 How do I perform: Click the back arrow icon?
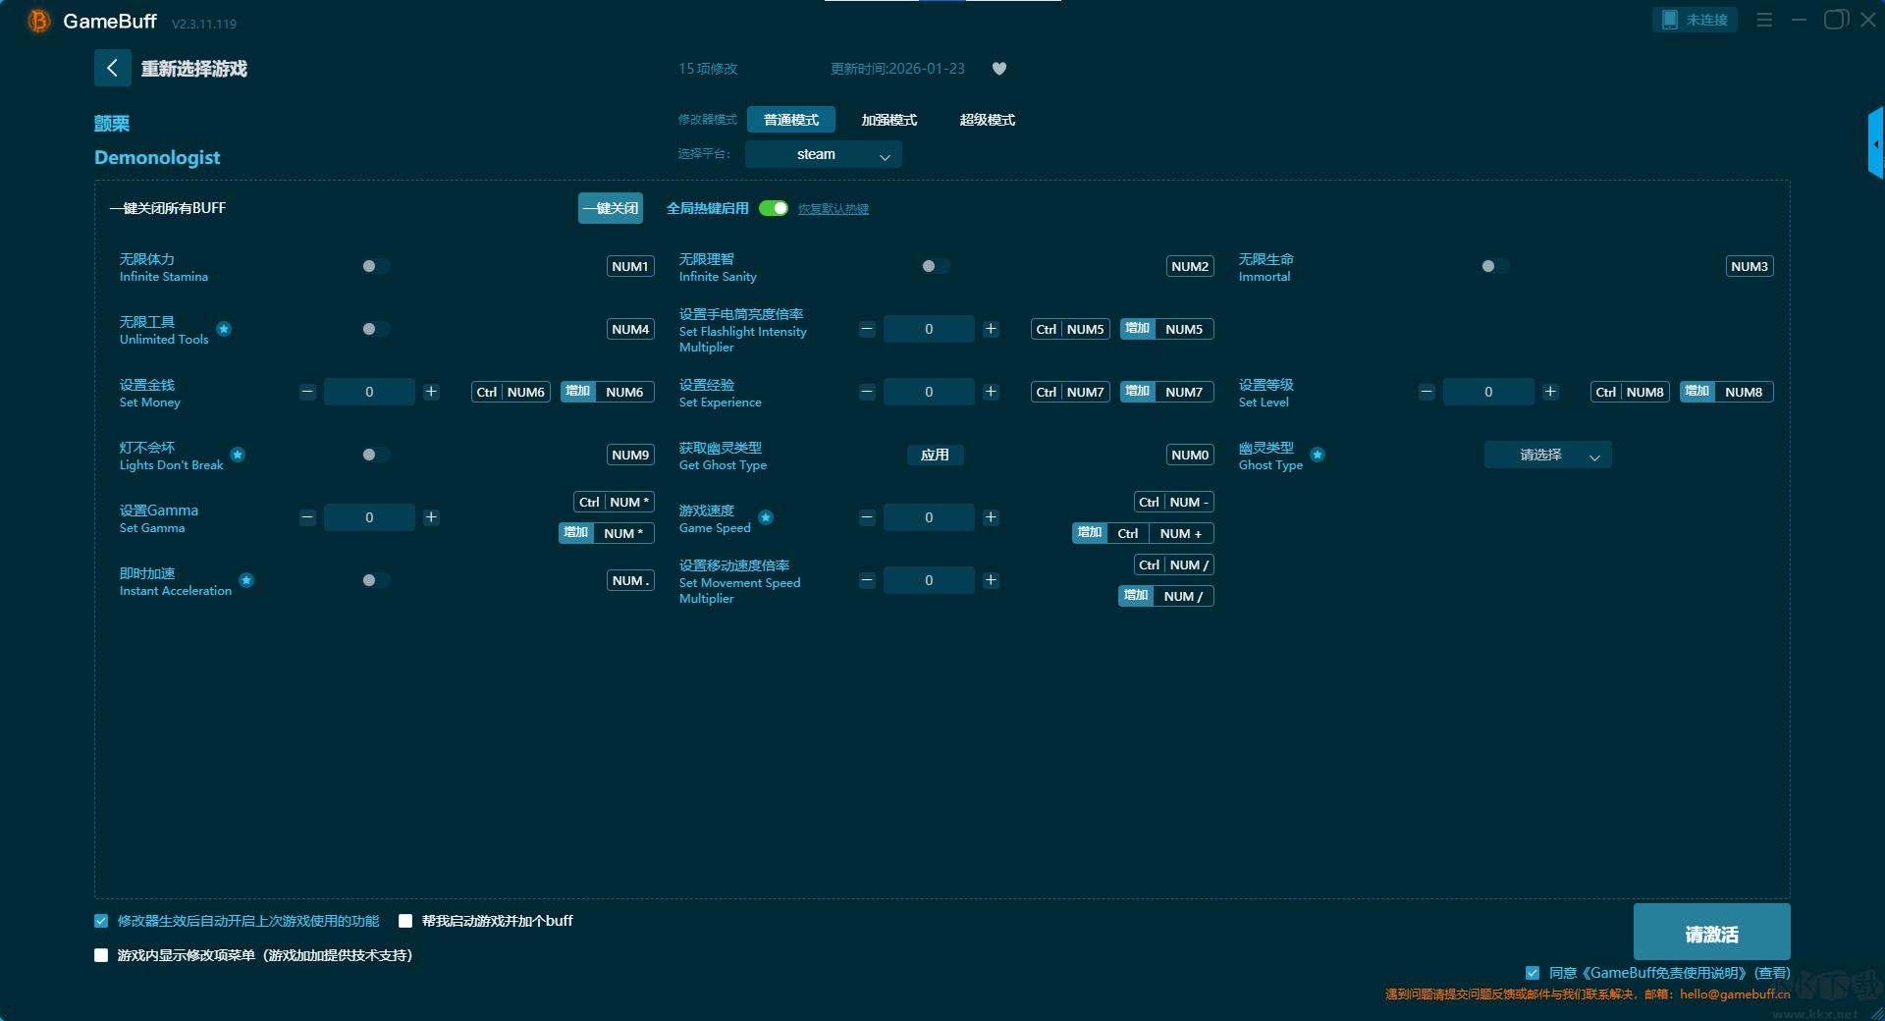click(112, 68)
